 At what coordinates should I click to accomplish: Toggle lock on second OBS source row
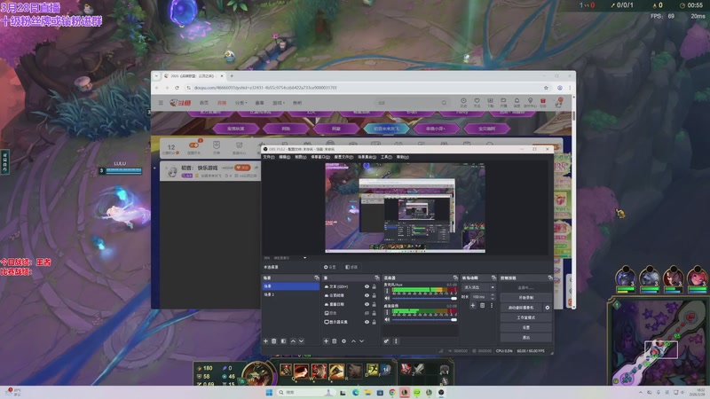[x=374, y=295]
